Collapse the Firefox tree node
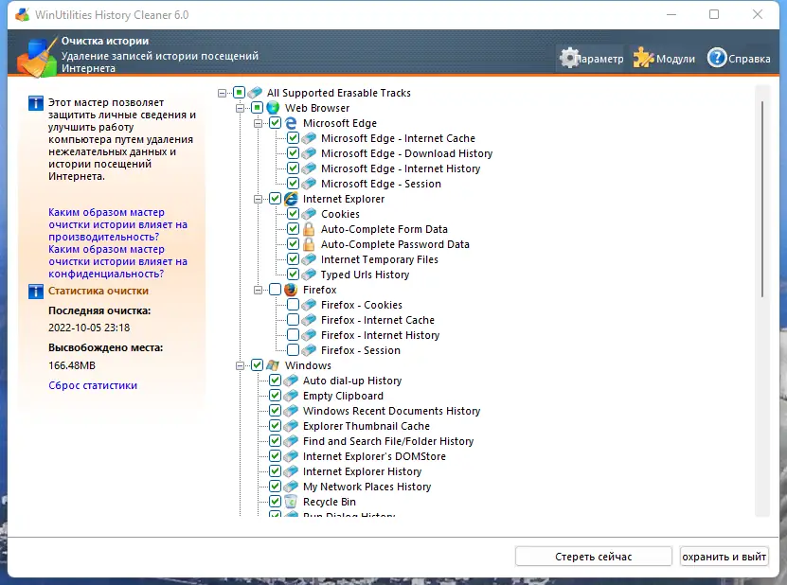This screenshot has height=585, width=787. pyautogui.click(x=258, y=290)
